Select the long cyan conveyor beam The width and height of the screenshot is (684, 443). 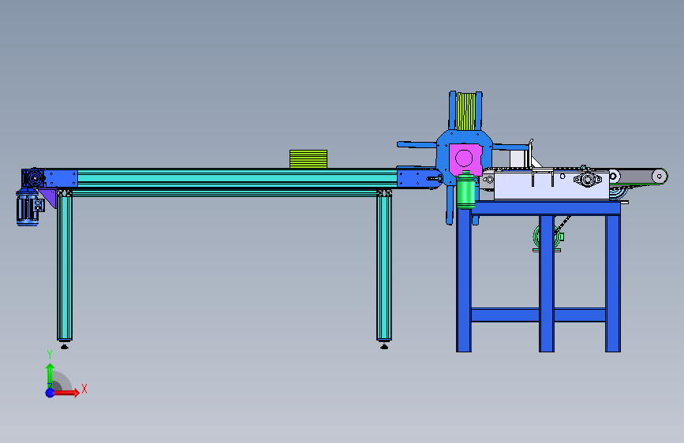tap(237, 178)
